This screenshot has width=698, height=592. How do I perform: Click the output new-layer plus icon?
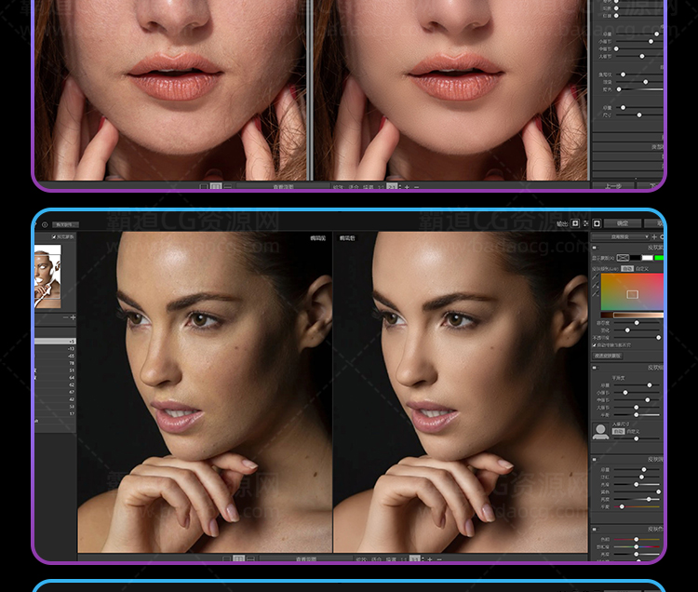(x=575, y=223)
